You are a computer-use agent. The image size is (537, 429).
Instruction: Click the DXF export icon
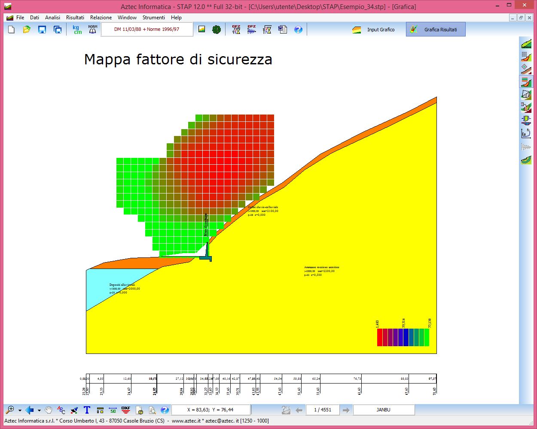point(126,410)
